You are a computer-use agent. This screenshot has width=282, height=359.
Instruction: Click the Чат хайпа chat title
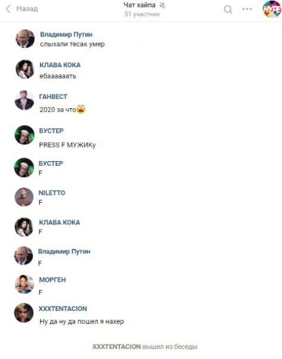(x=140, y=5)
